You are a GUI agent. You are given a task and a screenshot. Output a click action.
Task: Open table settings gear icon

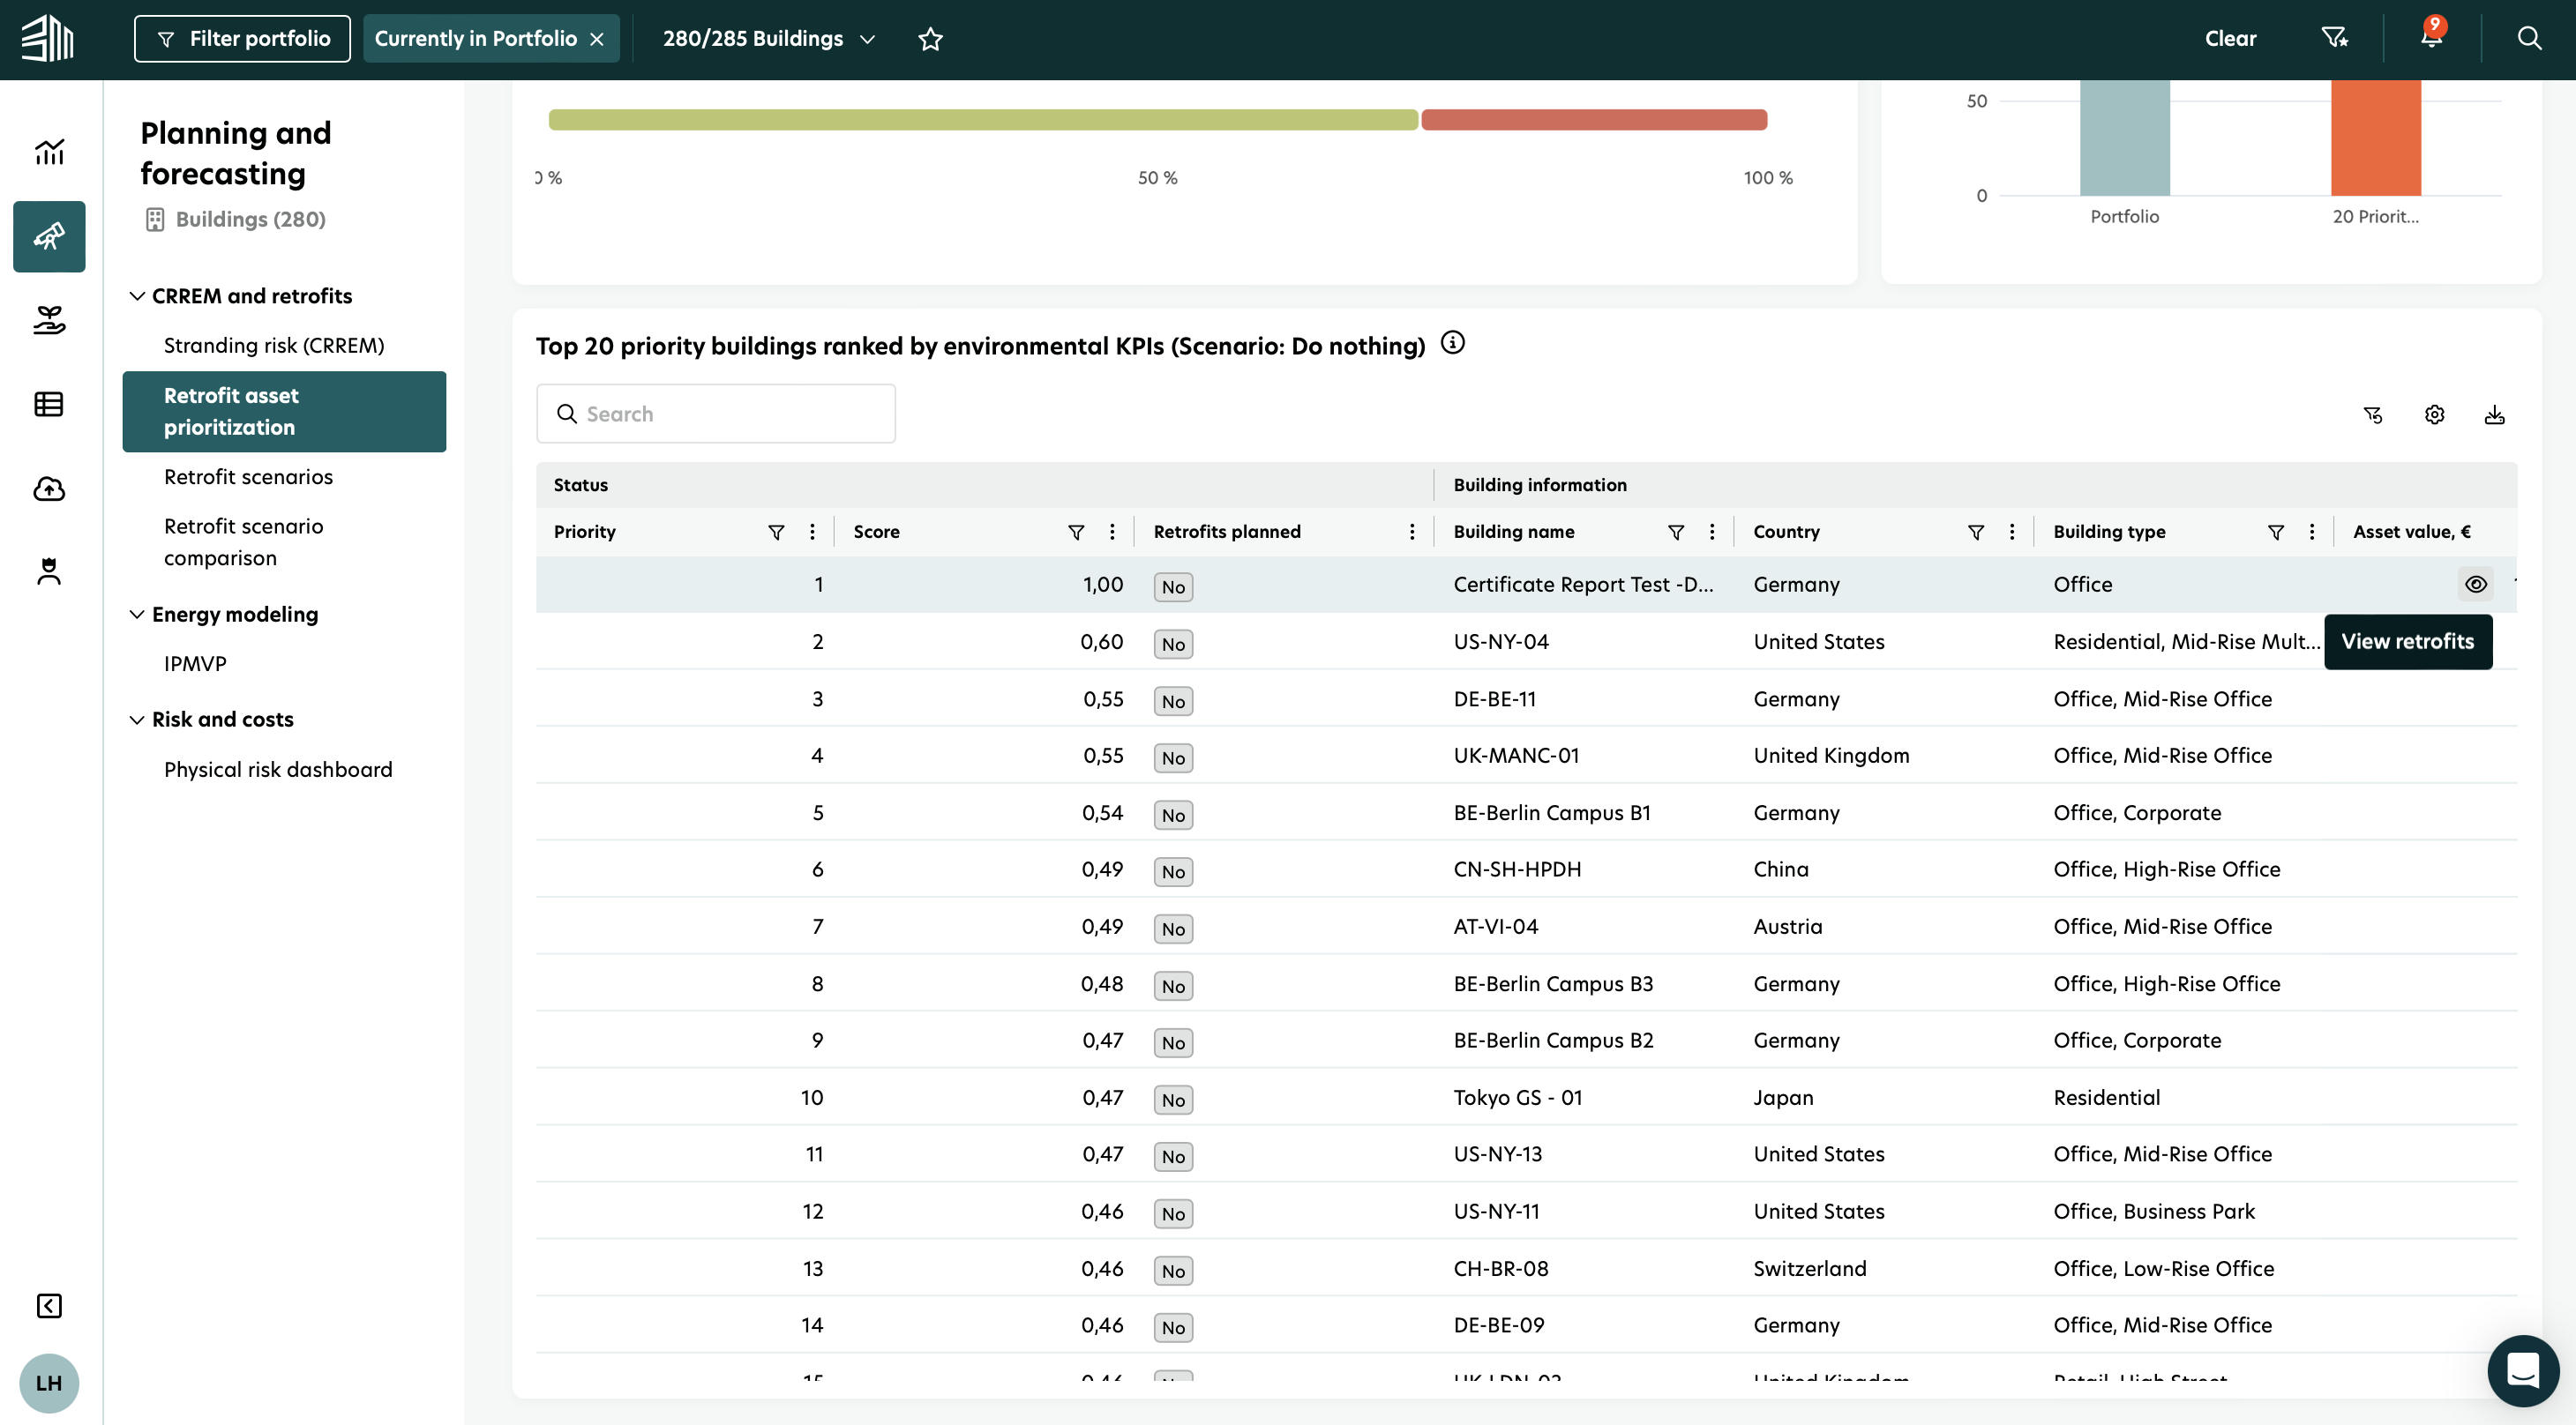click(2434, 414)
